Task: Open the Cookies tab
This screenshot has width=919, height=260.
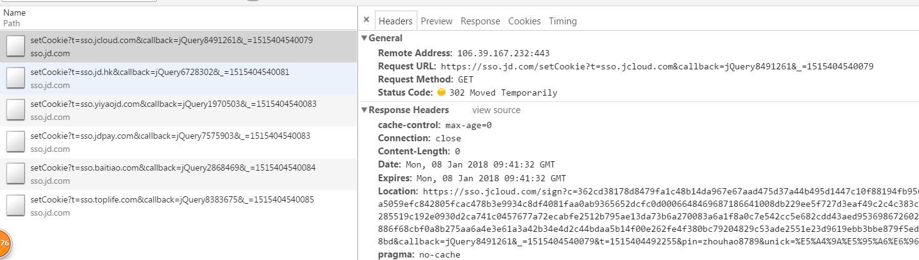Action: [x=524, y=21]
